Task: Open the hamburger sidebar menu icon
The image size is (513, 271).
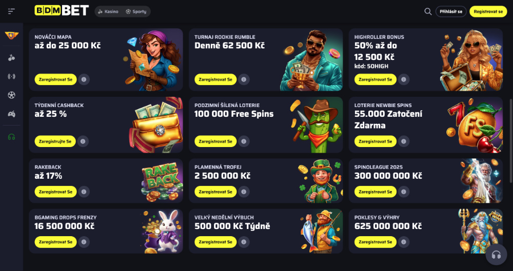Action: 11,11
